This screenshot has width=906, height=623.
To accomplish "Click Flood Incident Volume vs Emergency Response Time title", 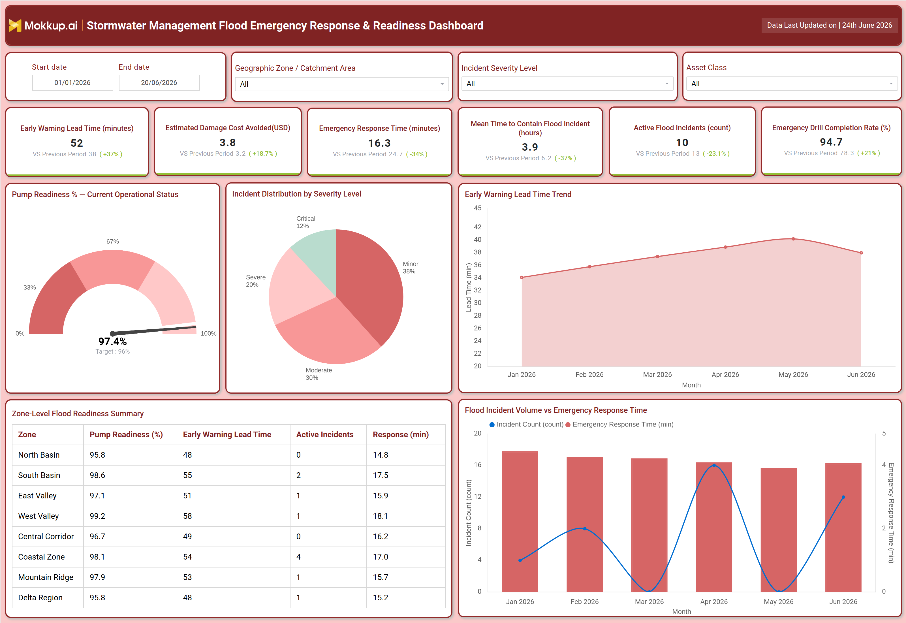I will point(555,410).
